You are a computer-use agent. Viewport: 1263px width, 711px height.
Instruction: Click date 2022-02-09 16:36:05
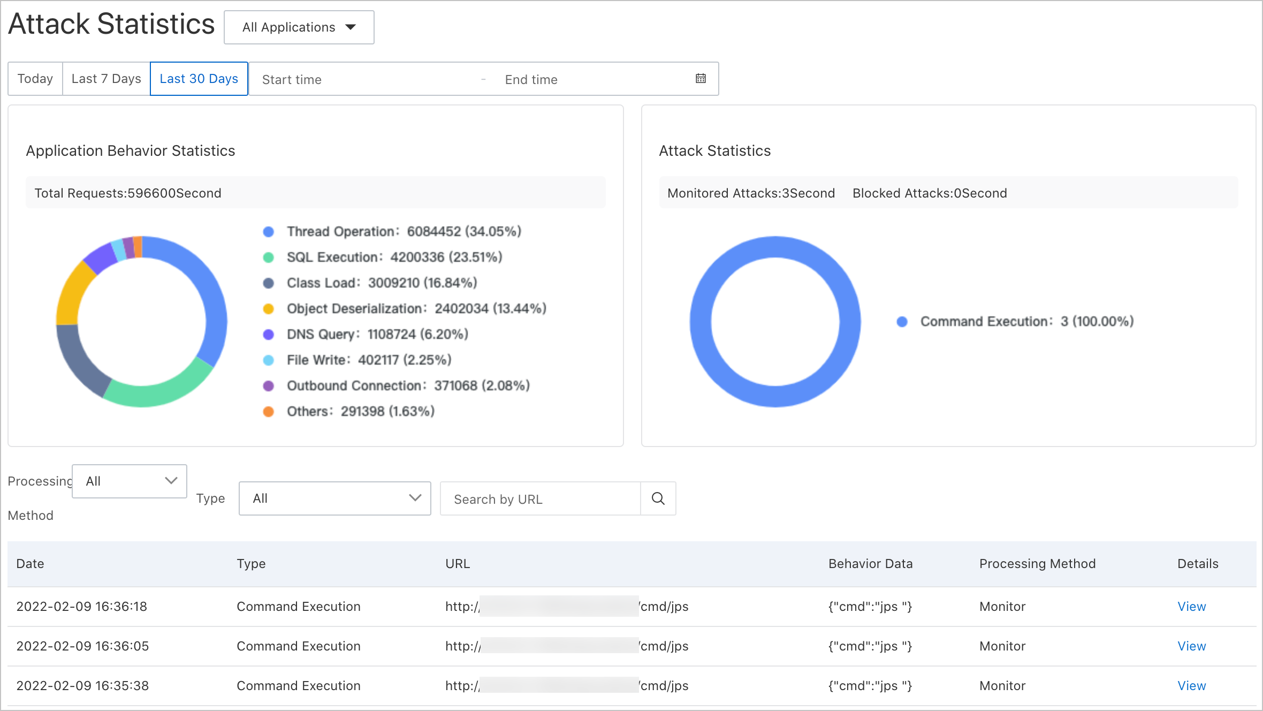coord(83,646)
